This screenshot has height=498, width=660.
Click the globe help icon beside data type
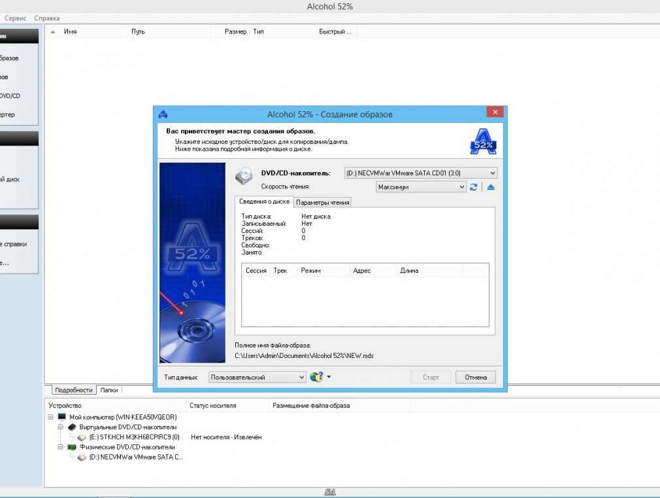pos(316,377)
